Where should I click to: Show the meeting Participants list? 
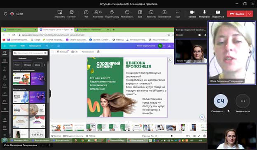point(98,14)
